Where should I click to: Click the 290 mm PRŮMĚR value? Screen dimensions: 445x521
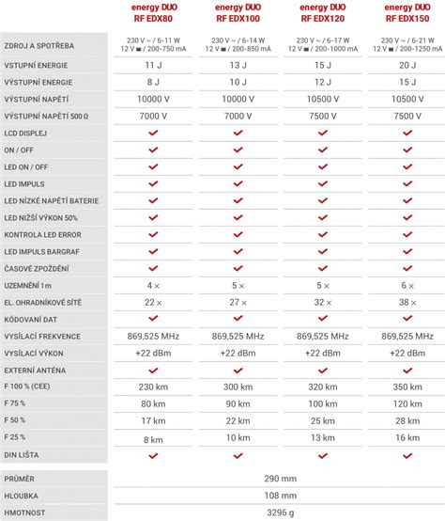281,479
